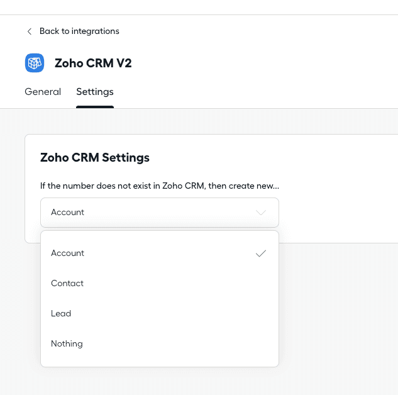Select the Contact option
398x395 pixels.
(67, 284)
